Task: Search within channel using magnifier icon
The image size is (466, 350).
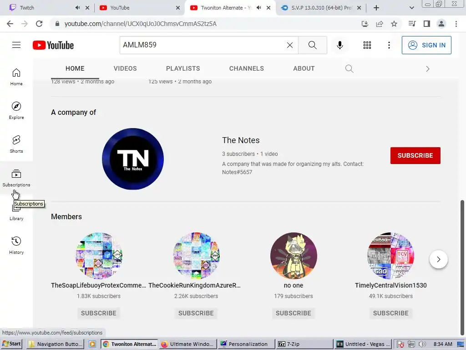Action: (x=349, y=69)
